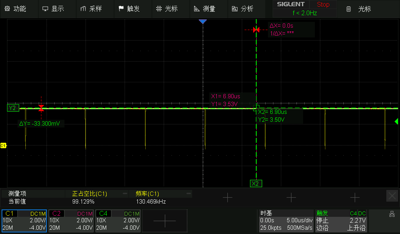This screenshot has width=400, height=234.
Task: Remove the 正占空比(C1) measurement via minus icon
Action: pos(125,193)
